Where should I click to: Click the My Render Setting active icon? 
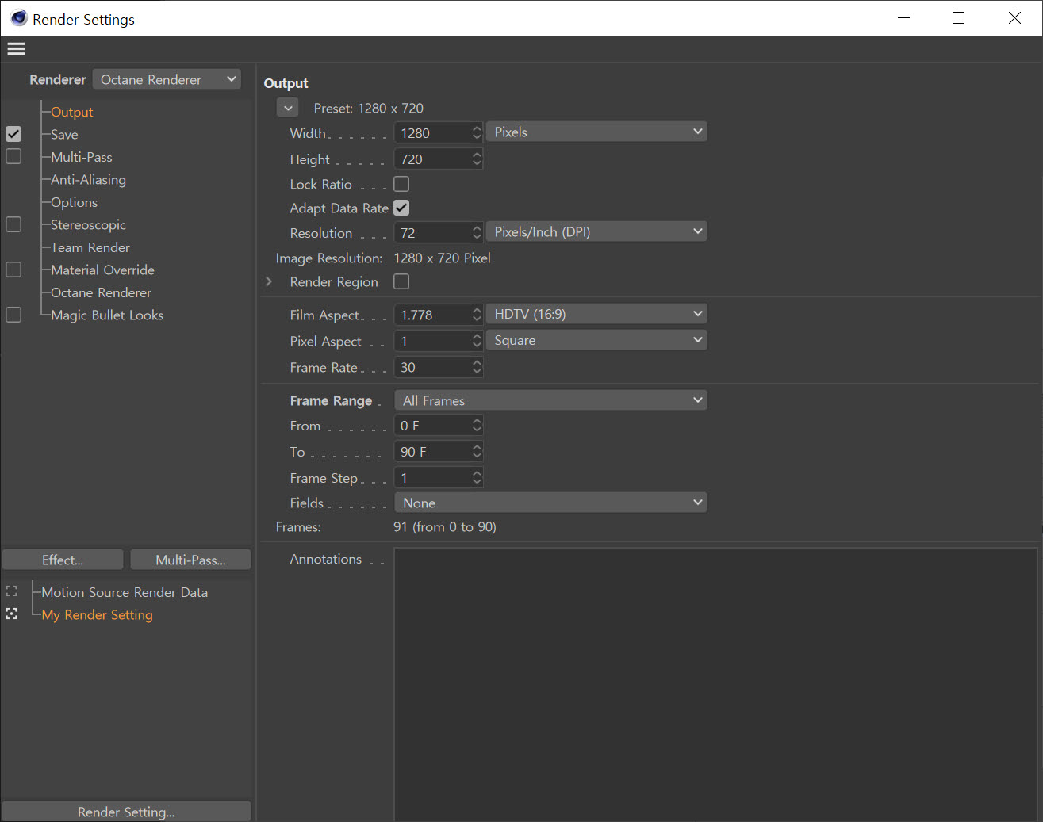[11, 614]
